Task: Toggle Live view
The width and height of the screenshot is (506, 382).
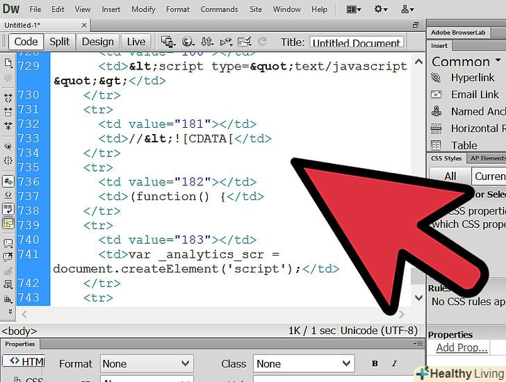Action: [x=136, y=42]
